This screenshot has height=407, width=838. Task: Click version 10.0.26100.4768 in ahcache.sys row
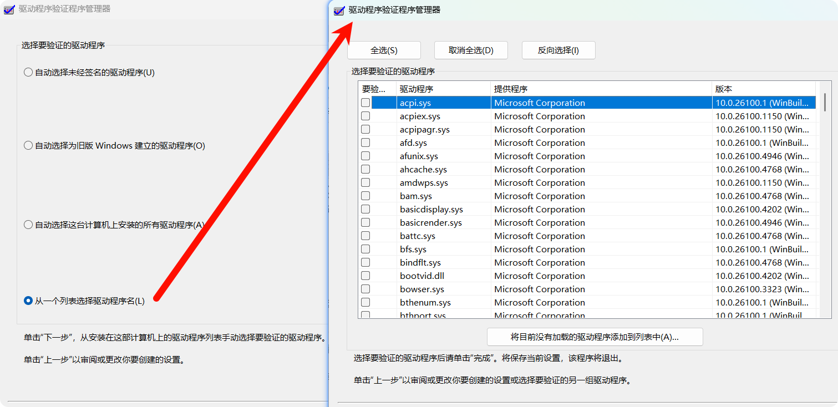(763, 169)
